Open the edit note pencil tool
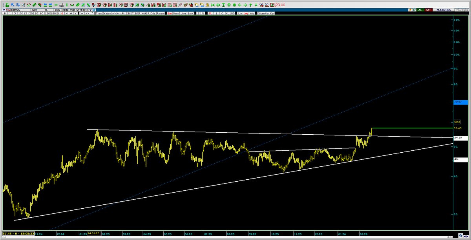The width and height of the screenshot is (471, 240). click(x=24, y=5)
